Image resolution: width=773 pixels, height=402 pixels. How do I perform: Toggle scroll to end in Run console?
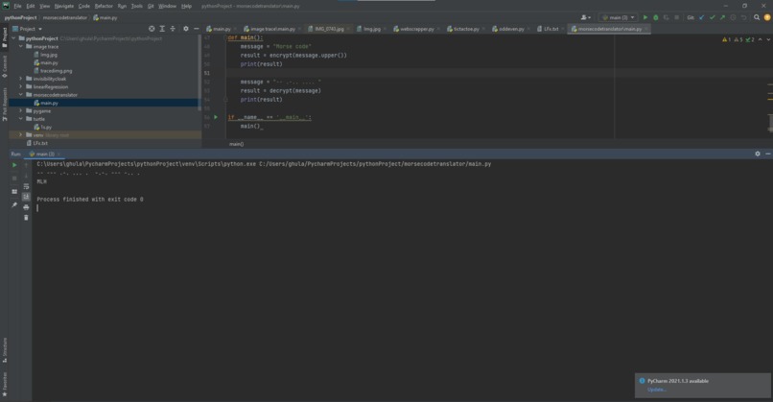(26, 197)
